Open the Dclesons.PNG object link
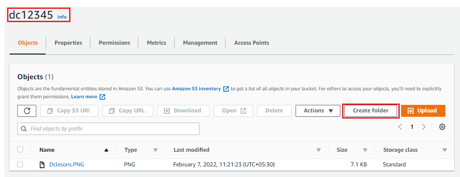The width and height of the screenshot is (460, 177). point(66,165)
